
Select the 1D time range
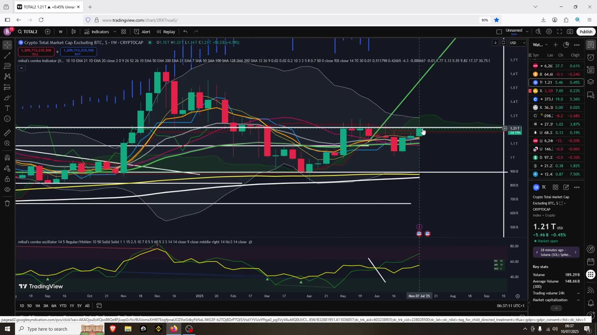pyautogui.click(x=21, y=306)
